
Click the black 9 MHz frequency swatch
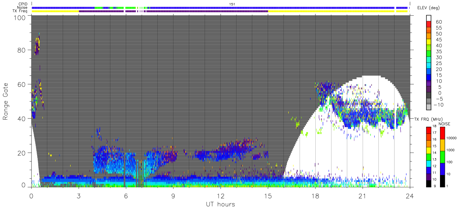[x=429, y=184]
